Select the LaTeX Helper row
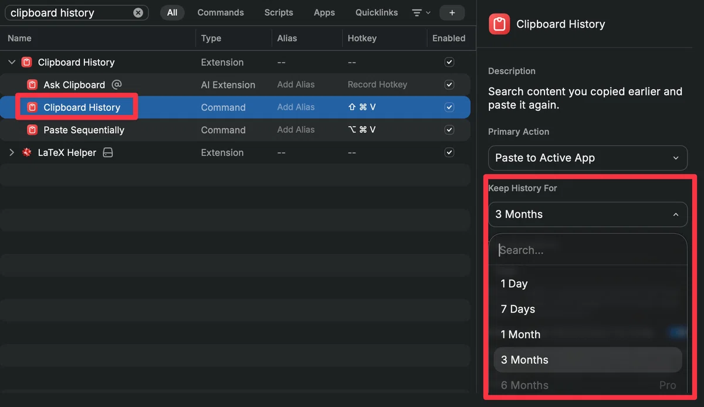The width and height of the screenshot is (704, 407). (235, 152)
